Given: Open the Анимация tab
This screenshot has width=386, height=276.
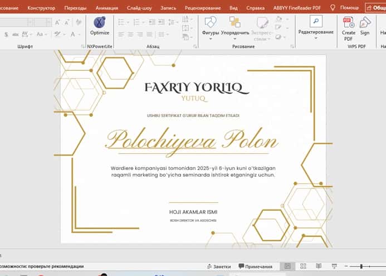Looking at the screenshot, I should (x=106, y=8).
